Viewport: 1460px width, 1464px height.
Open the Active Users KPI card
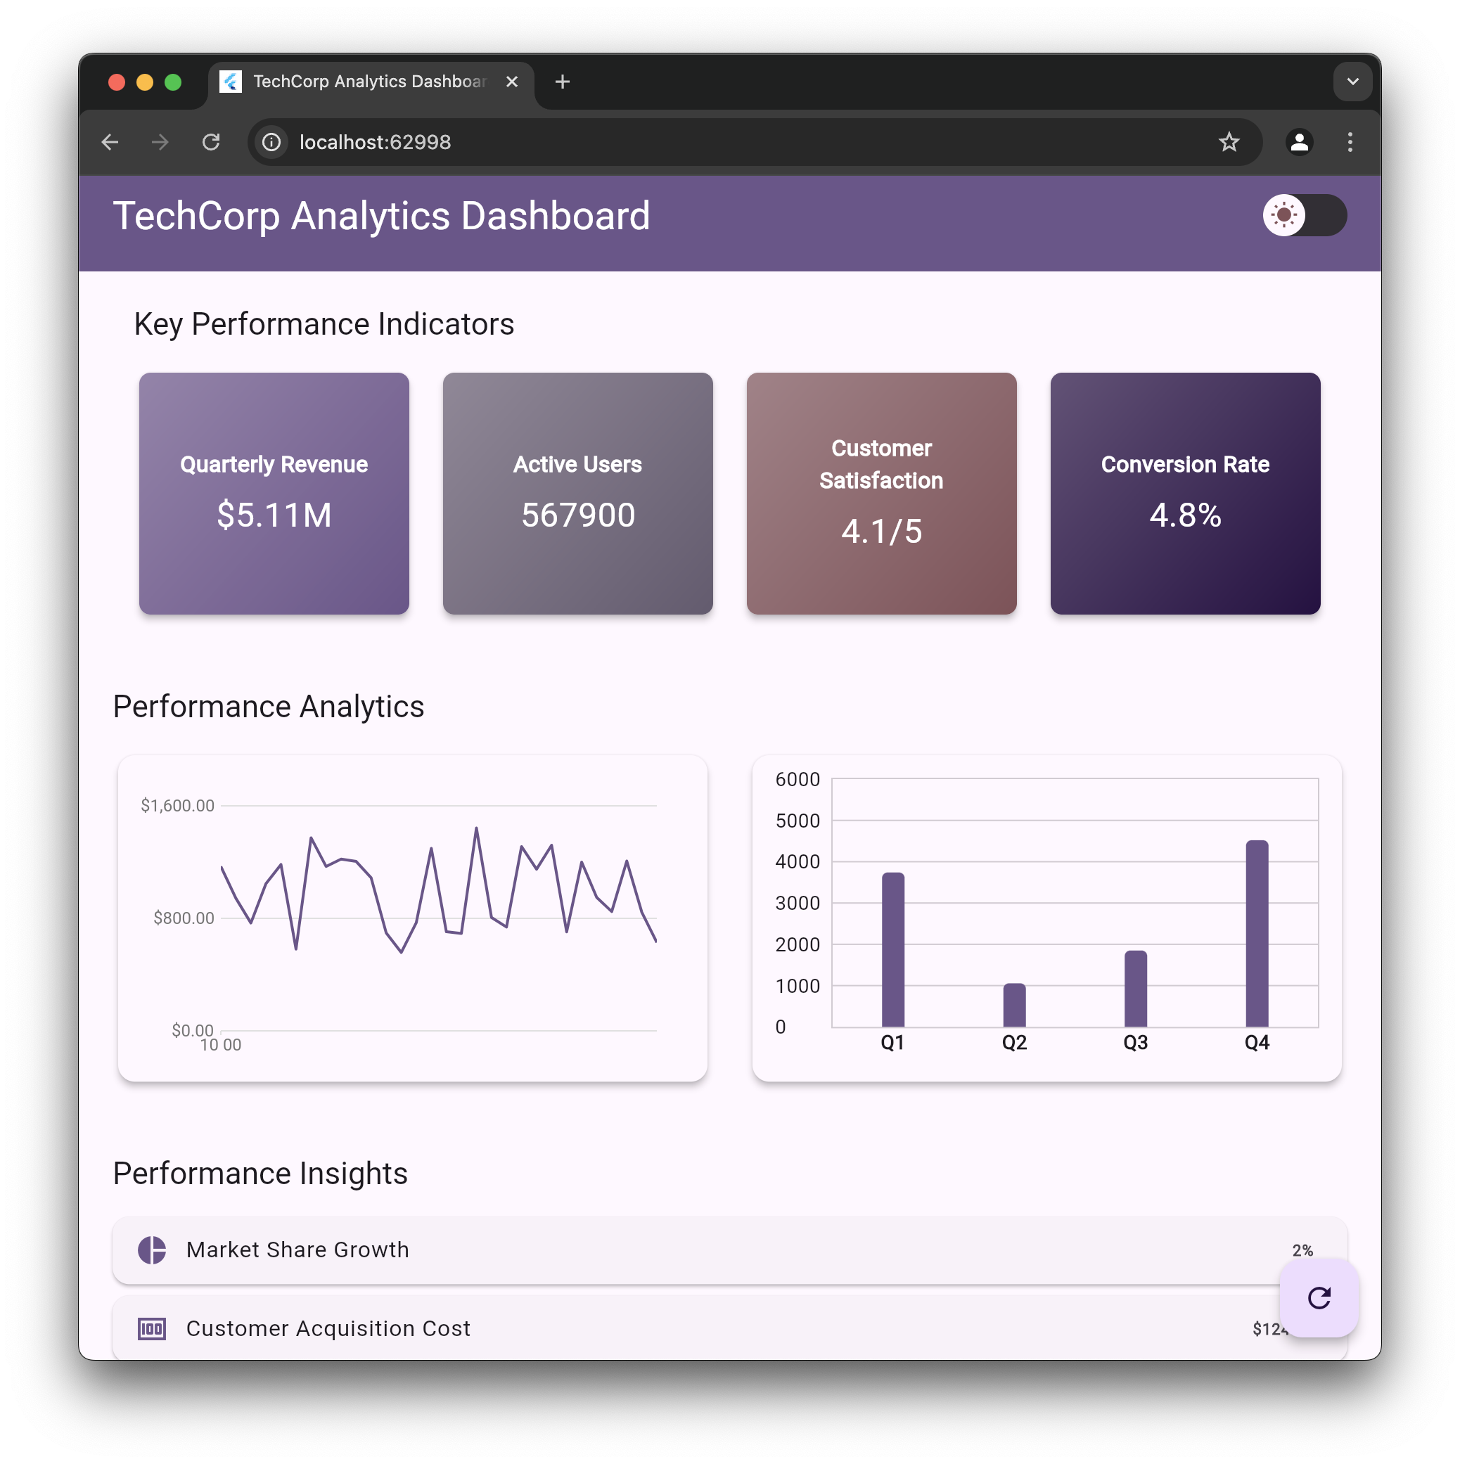click(577, 494)
